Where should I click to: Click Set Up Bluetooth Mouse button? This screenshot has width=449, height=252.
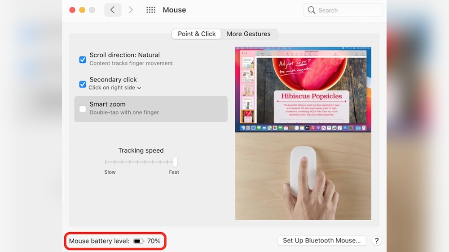point(321,241)
